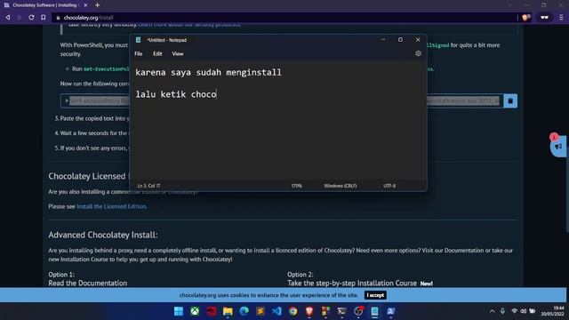Open the rightmost blue taskbar app

[391, 311]
